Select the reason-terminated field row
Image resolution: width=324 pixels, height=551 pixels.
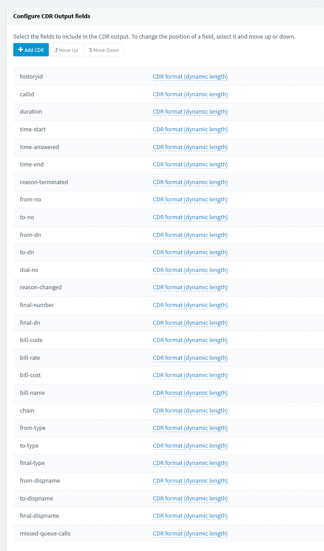click(x=44, y=182)
